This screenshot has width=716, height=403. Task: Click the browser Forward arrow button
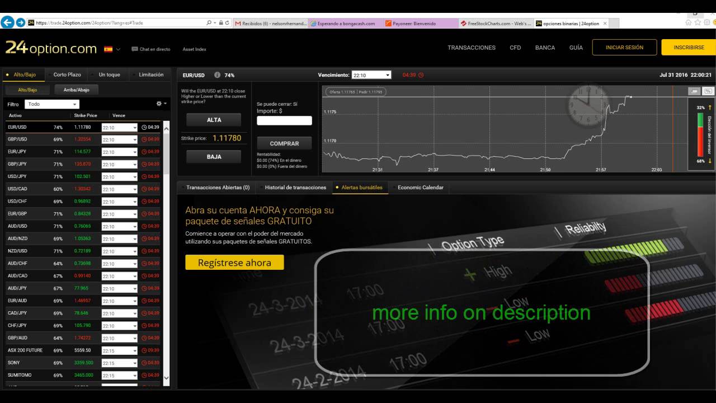click(21, 23)
